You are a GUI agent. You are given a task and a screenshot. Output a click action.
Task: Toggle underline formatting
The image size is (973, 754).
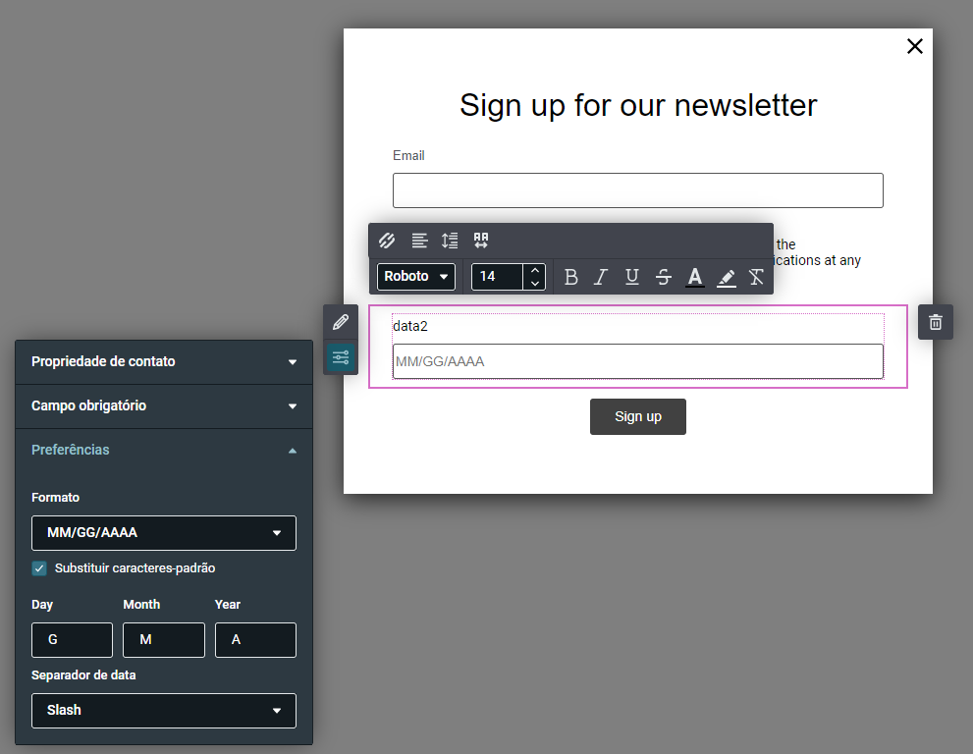[x=631, y=277]
